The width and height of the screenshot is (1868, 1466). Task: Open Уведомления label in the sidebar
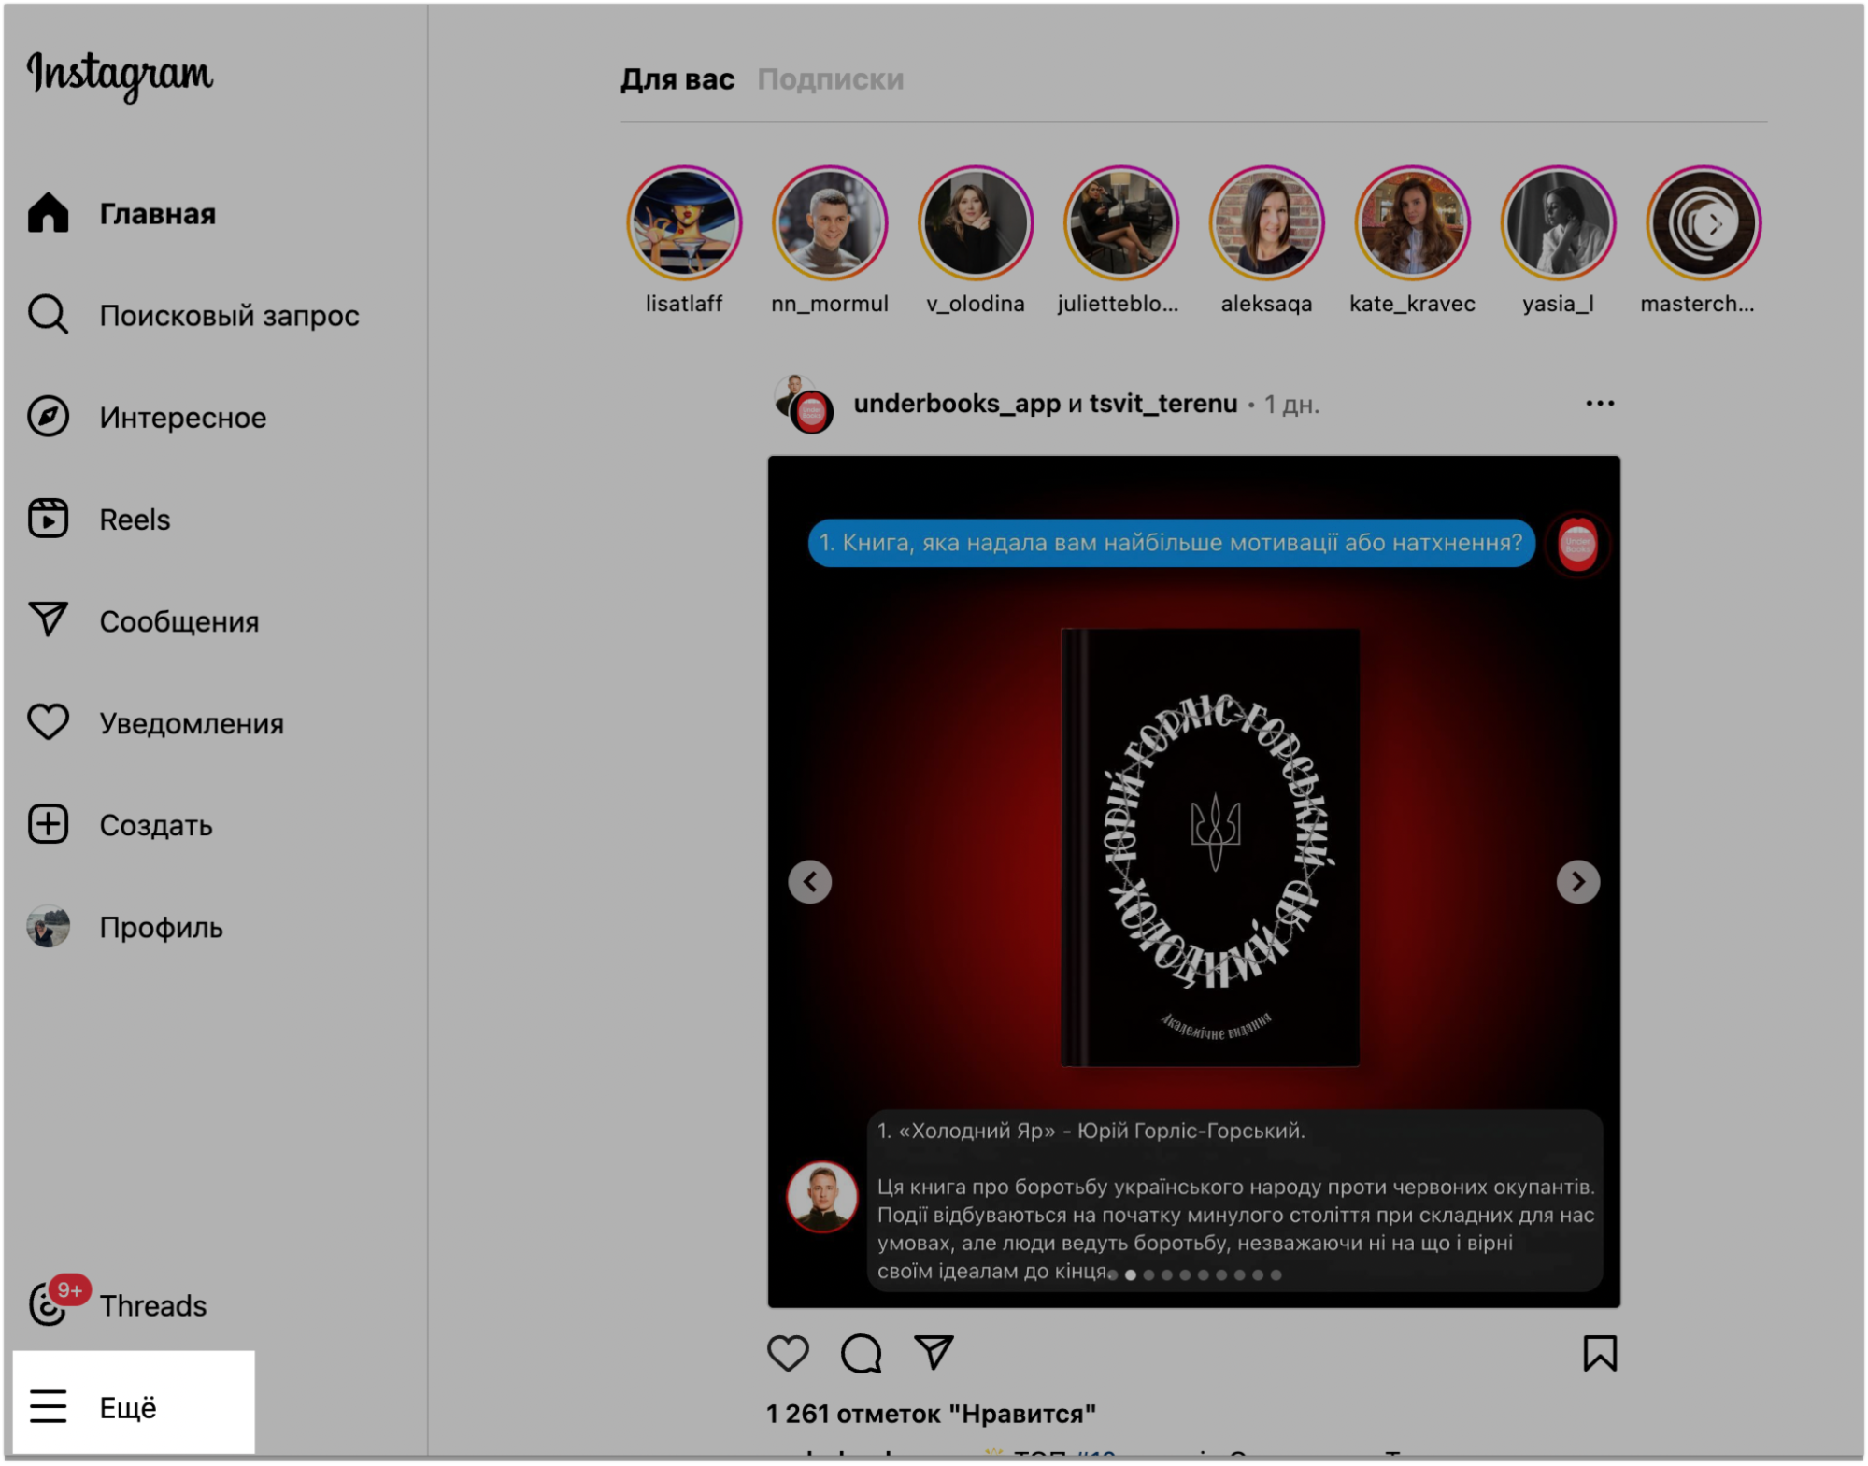click(x=192, y=723)
